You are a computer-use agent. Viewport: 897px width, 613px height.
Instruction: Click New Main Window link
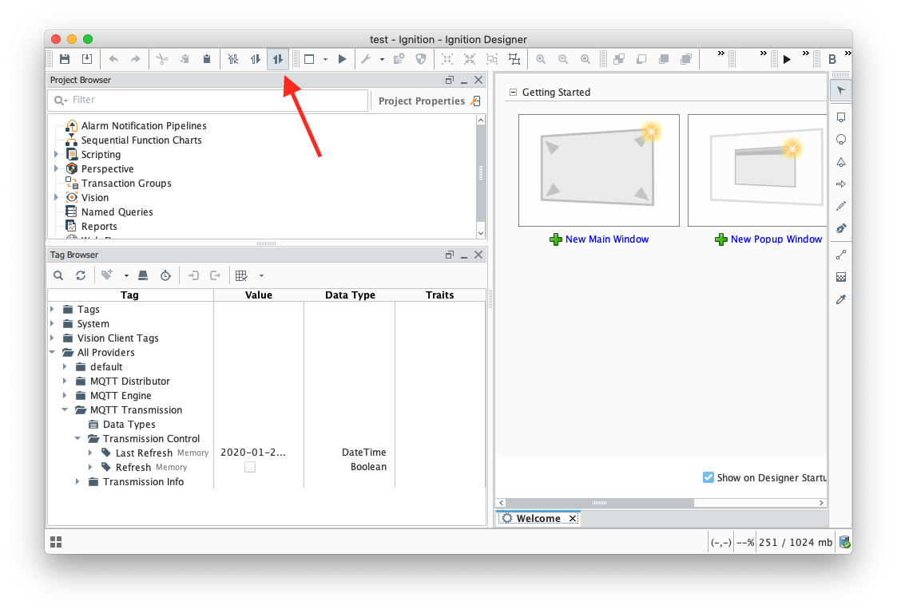tap(607, 239)
